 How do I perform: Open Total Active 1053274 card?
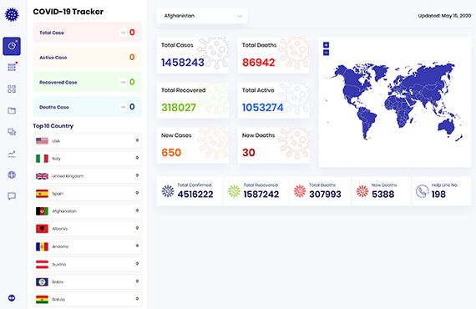pyautogui.click(x=274, y=100)
